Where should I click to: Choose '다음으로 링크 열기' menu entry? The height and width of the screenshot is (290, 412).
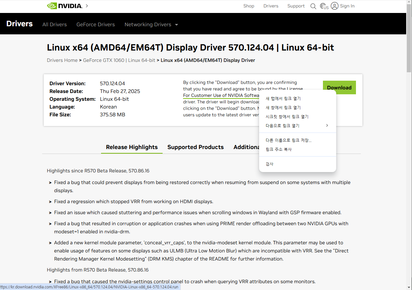point(298,126)
